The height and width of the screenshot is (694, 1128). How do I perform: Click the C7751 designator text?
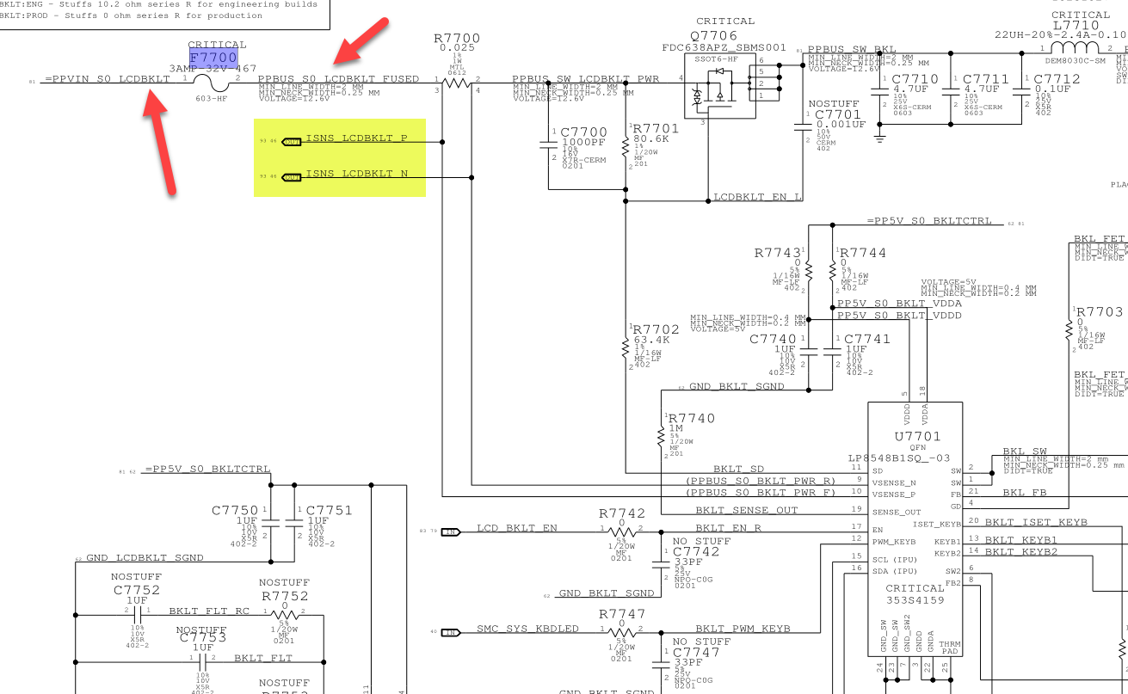pyautogui.click(x=329, y=511)
